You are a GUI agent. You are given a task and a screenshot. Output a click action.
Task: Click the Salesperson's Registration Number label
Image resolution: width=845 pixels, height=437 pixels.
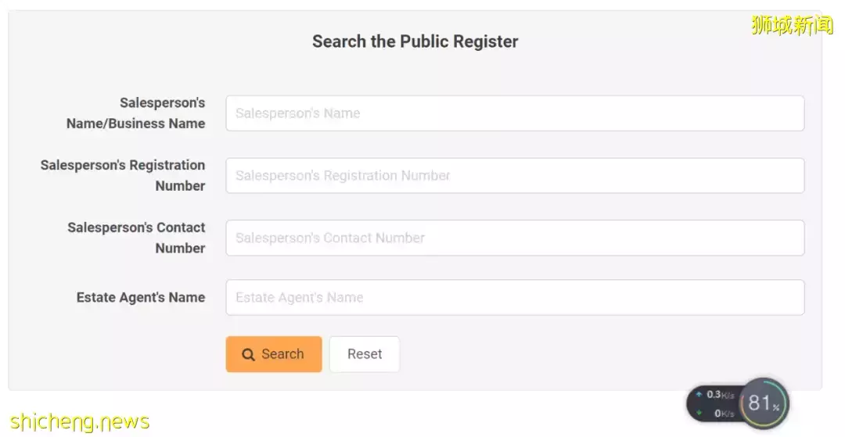tap(123, 176)
